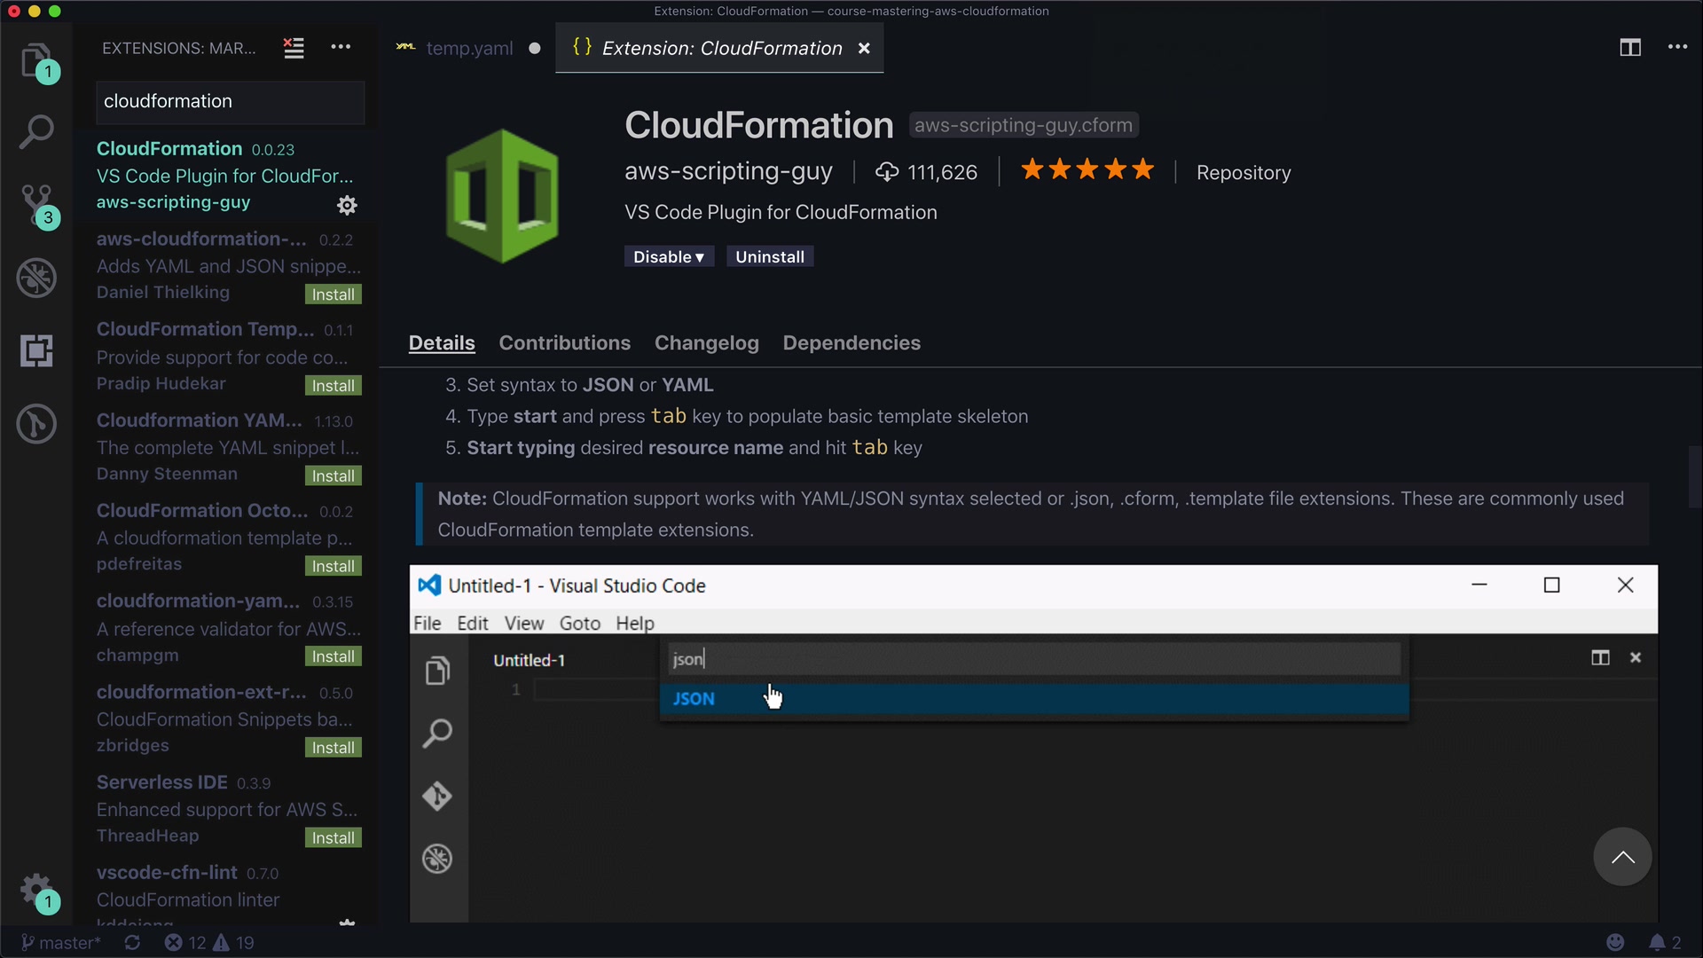The image size is (1703, 958).
Task: Open notifications bell in status bar
Action: tap(1657, 942)
